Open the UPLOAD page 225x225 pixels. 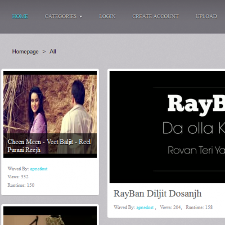206,16
